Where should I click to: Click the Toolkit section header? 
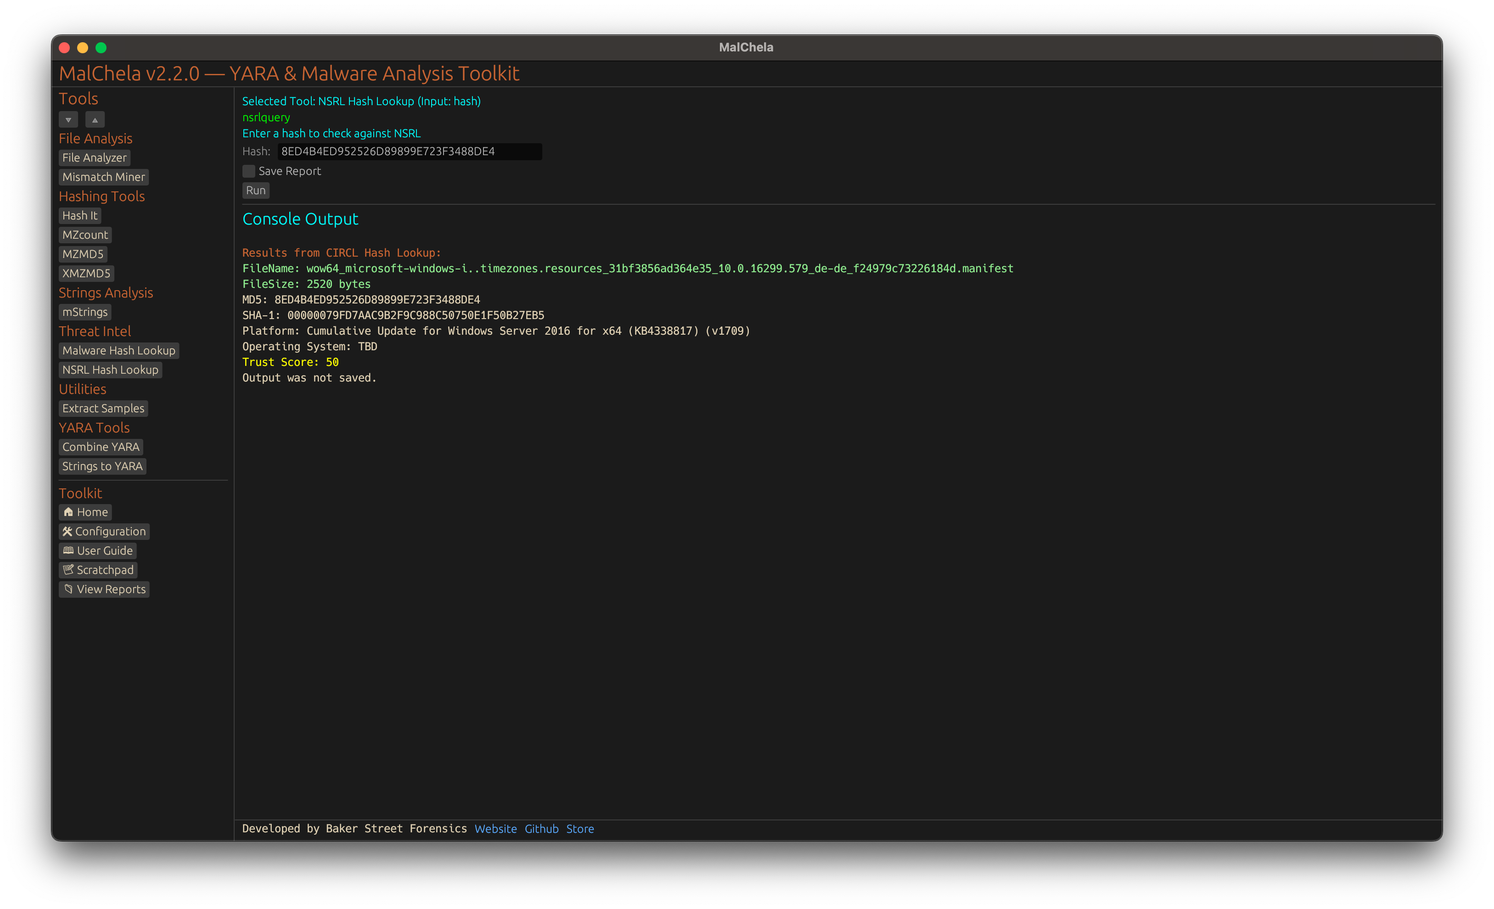(80, 493)
